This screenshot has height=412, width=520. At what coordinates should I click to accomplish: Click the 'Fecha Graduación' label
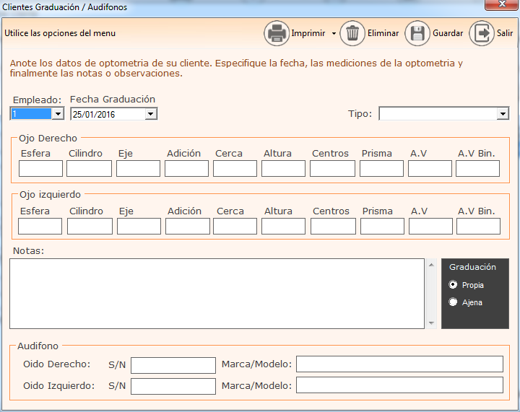tap(113, 100)
